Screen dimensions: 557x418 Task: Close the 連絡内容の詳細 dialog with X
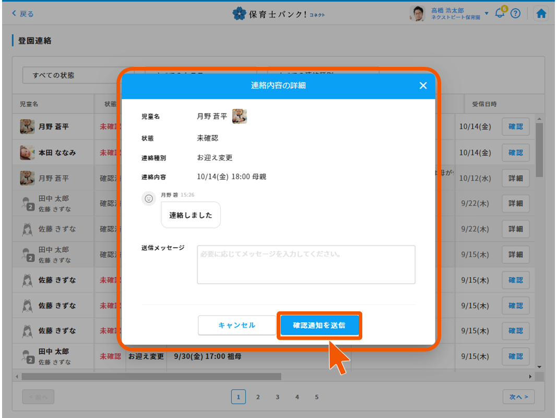coord(423,86)
